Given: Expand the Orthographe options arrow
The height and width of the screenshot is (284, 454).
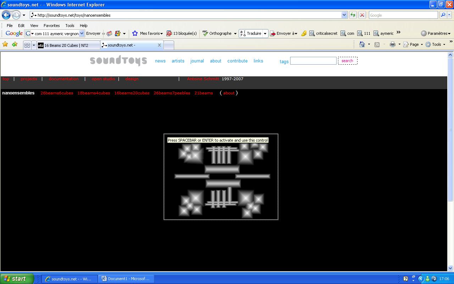Looking at the screenshot, I should tap(235, 33).
